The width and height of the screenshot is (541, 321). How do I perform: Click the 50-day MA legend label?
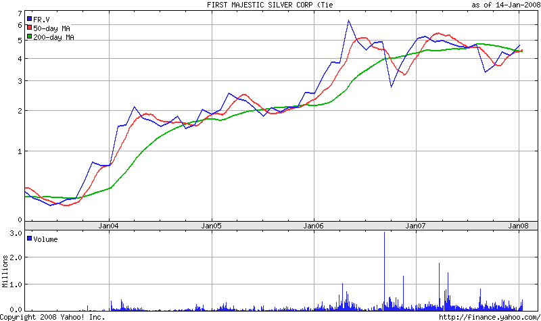coord(51,28)
